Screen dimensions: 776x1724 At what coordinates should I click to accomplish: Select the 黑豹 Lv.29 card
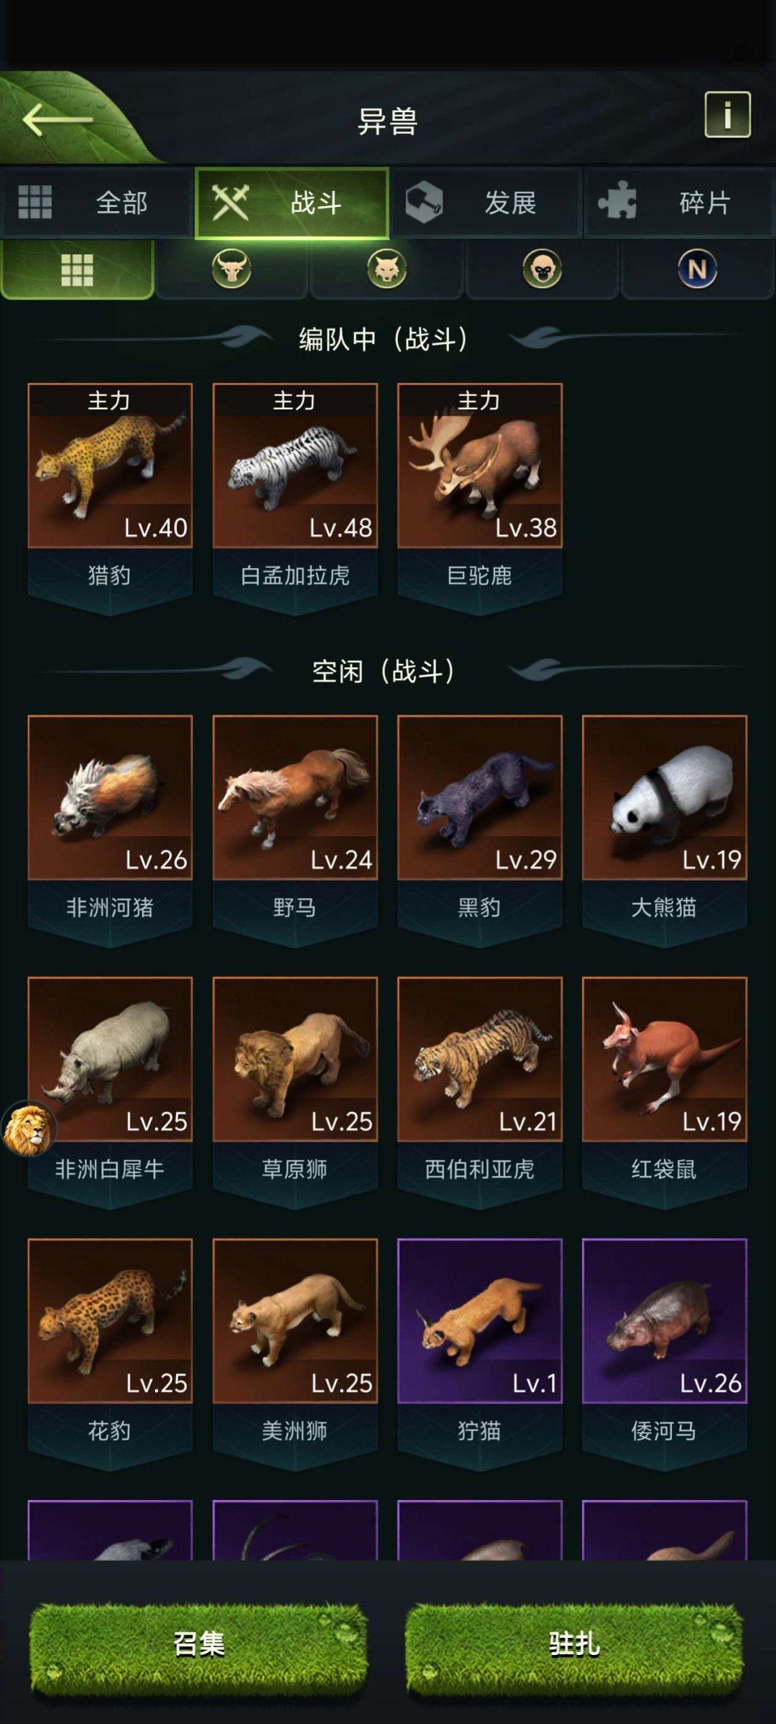[x=480, y=830]
